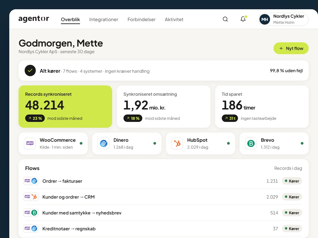Screen dimensions: 318x238
Task: Click the 1.231 records value
Action: (x=272, y=181)
